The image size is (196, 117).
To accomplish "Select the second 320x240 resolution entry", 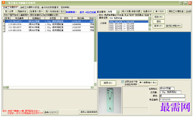I will click(x=129, y=28).
